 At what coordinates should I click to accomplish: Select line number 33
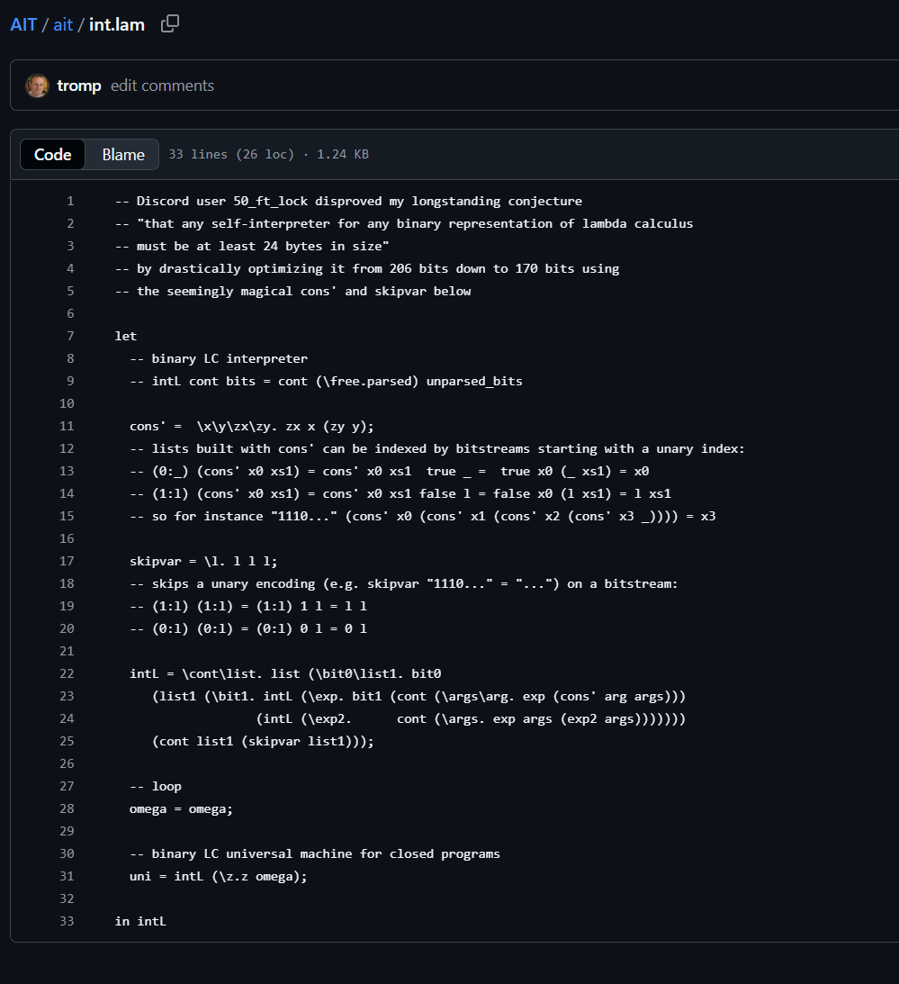(x=67, y=921)
